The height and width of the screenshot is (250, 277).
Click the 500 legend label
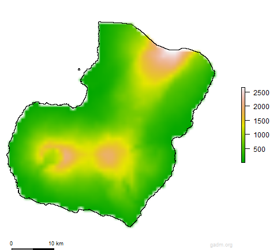point(259,149)
